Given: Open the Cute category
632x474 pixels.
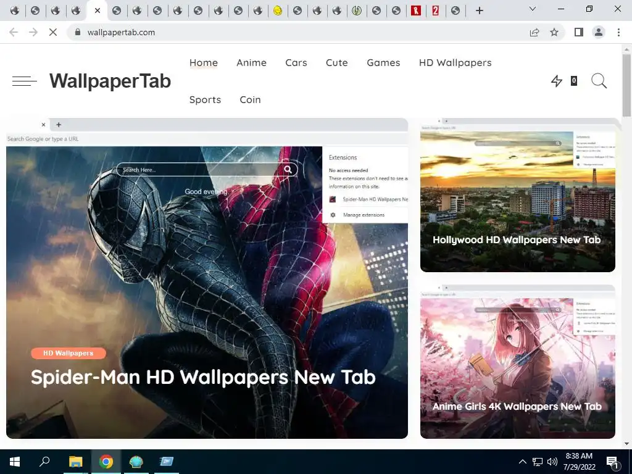Looking at the screenshot, I should (336, 63).
